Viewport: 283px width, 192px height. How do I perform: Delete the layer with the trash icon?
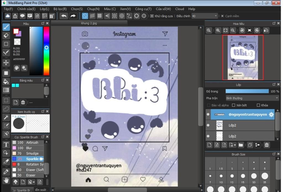[x=267, y=145]
